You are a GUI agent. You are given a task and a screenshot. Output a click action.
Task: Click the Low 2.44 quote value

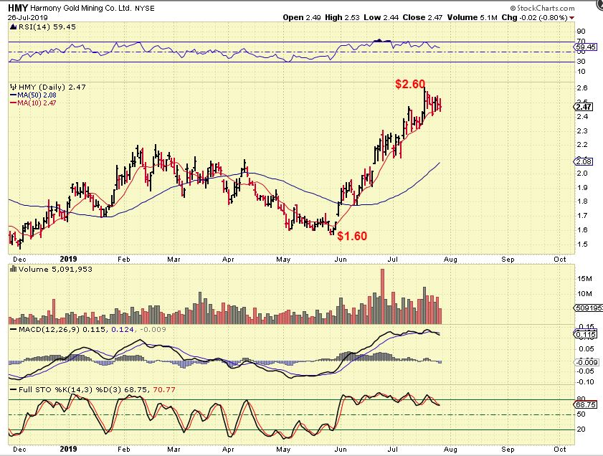coord(381,18)
